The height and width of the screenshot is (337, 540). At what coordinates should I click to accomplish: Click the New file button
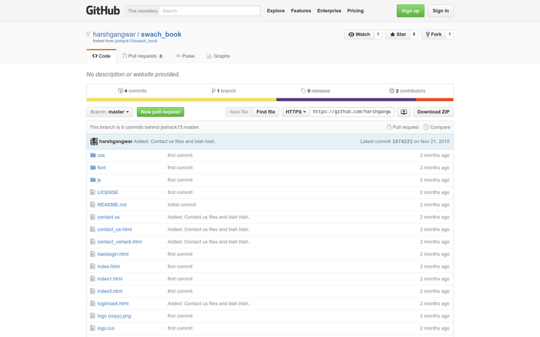tap(239, 112)
